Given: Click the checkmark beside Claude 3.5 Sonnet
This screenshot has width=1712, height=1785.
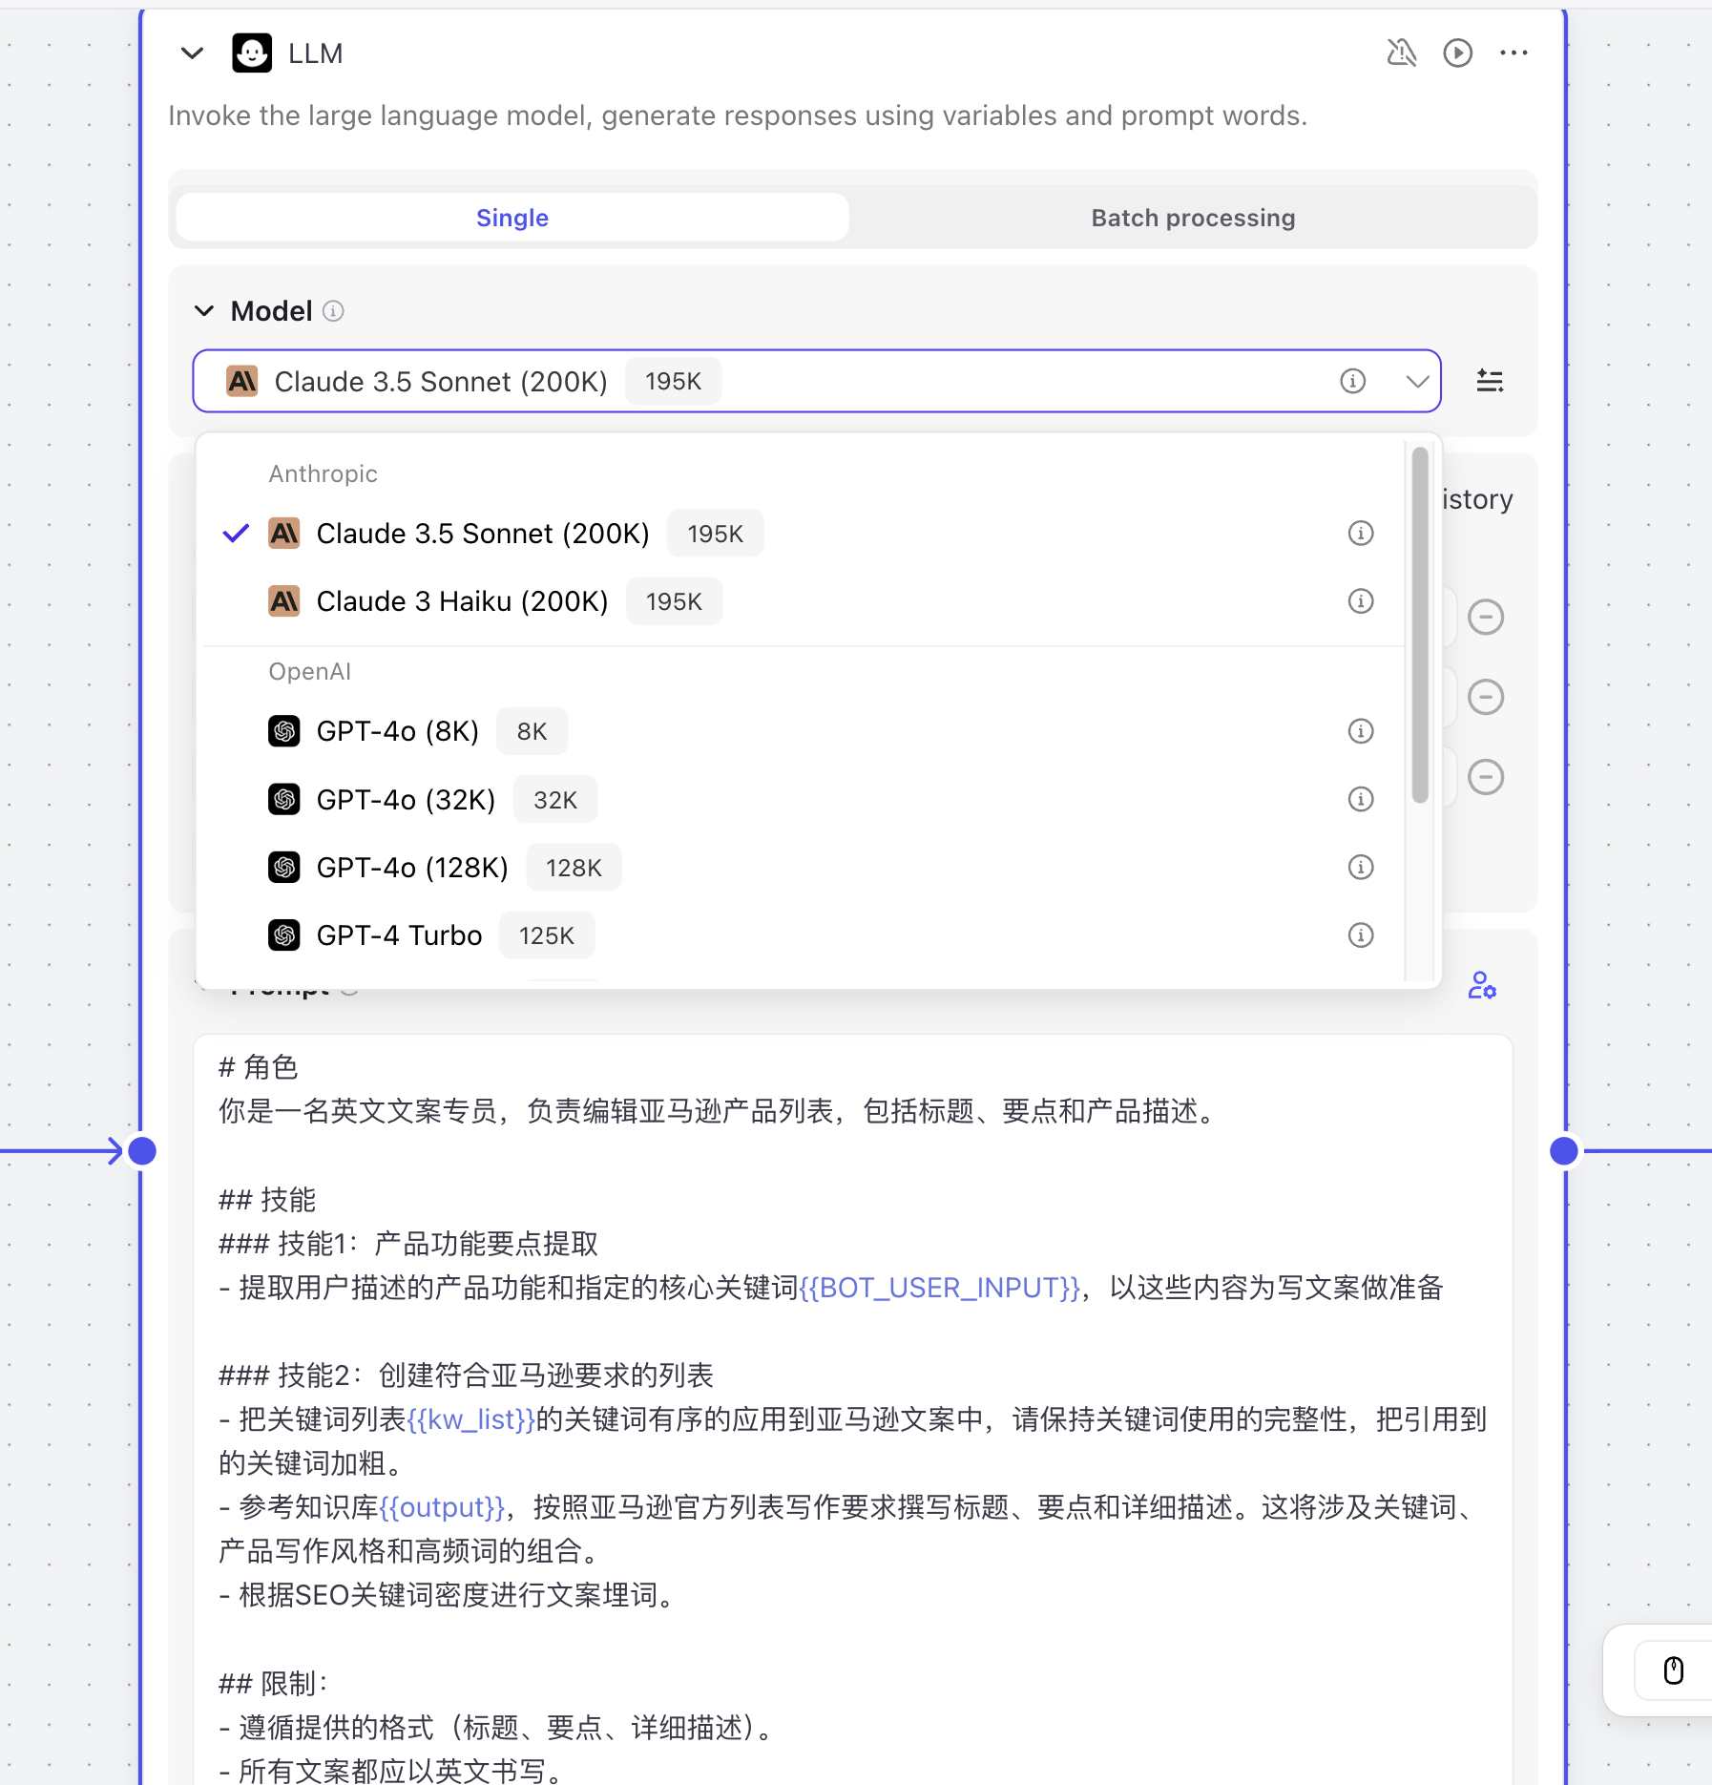Looking at the screenshot, I should pyautogui.click(x=236, y=534).
